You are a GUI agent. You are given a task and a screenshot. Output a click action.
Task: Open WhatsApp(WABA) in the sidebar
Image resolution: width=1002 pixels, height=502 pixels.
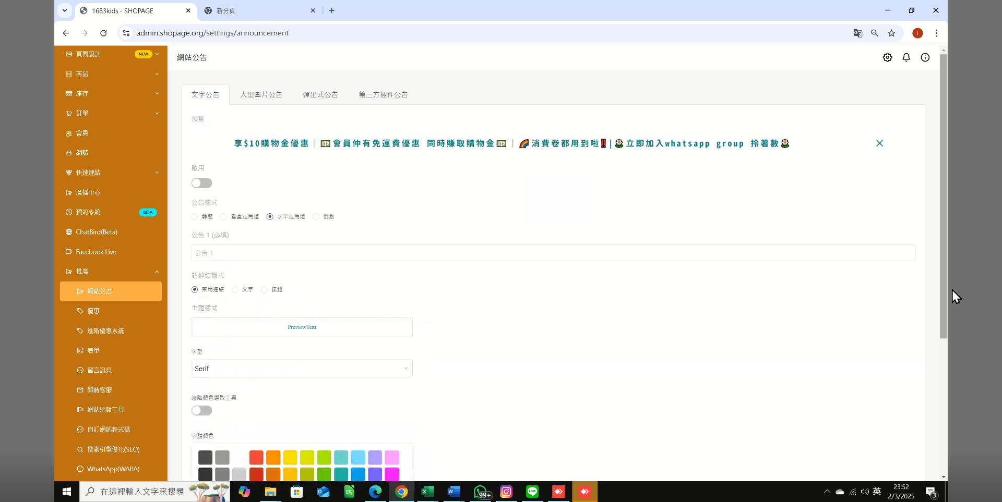coord(111,469)
